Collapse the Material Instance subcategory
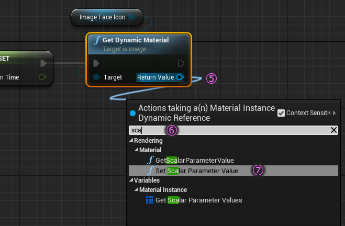This screenshot has width=345, height=226. click(136, 190)
